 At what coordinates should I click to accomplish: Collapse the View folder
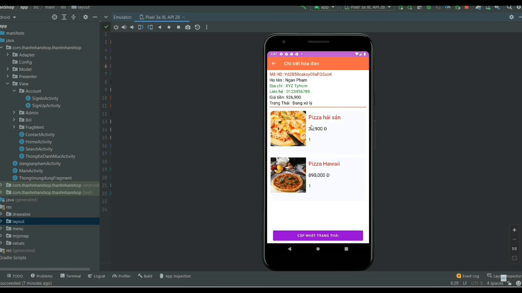tap(8, 84)
